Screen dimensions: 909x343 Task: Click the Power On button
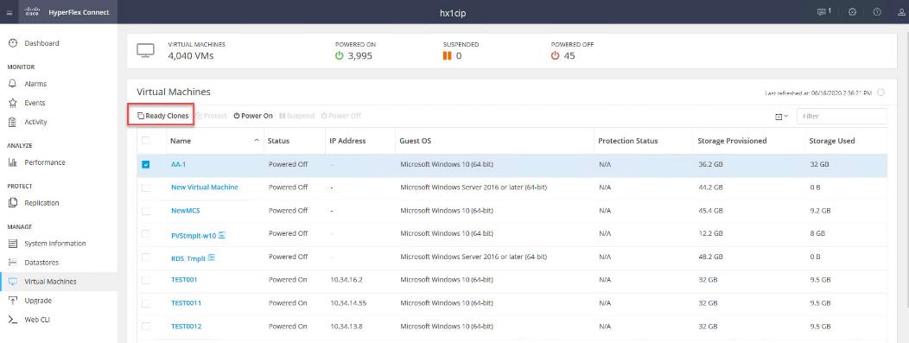(253, 116)
